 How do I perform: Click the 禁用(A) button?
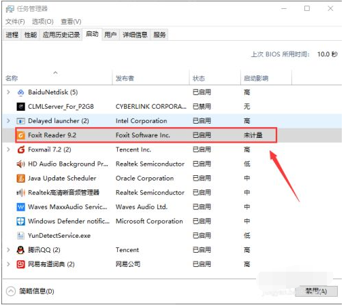(x=316, y=291)
